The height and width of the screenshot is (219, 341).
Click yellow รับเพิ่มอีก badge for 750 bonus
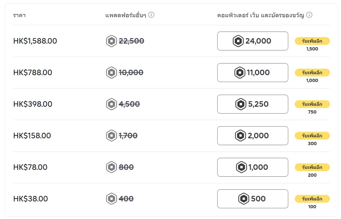(x=312, y=104)
